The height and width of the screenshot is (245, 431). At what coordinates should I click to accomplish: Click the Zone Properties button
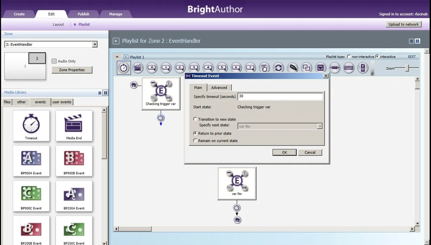pos(72,70)
